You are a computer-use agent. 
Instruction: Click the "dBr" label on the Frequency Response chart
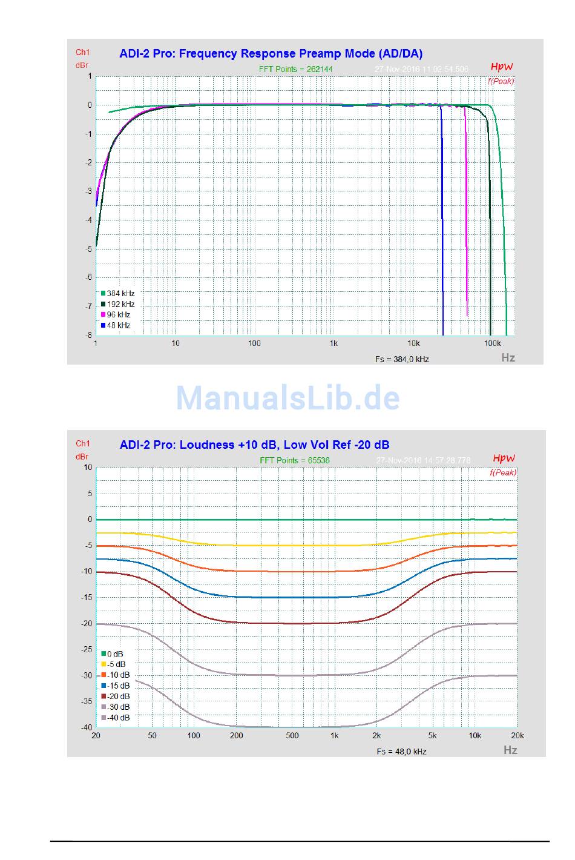pyautogui.click(x=82, y=65)
